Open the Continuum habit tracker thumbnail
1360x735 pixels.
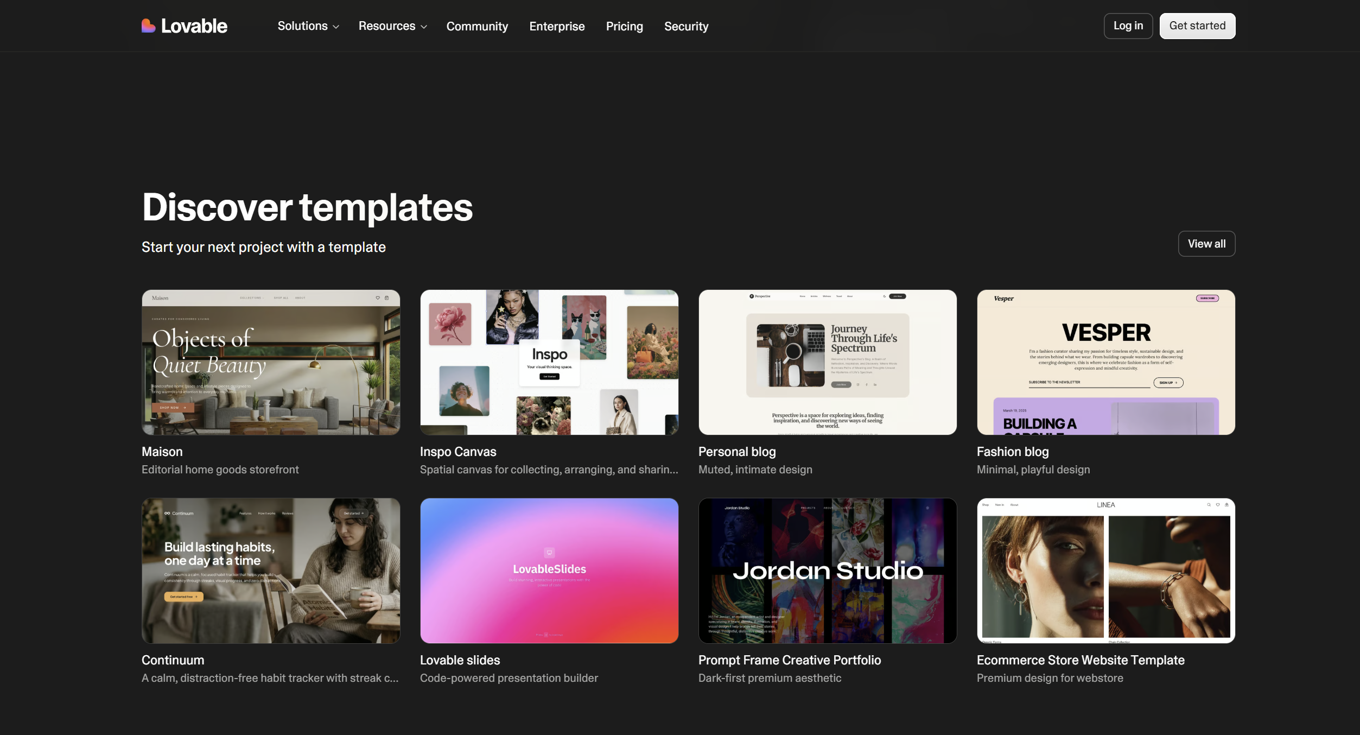pos(271,571)
